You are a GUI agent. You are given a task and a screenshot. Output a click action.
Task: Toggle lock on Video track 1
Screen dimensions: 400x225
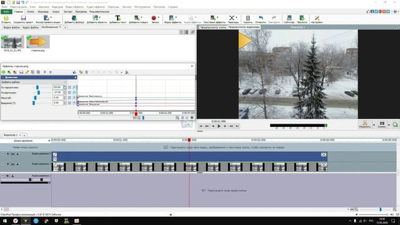[17, 164]
